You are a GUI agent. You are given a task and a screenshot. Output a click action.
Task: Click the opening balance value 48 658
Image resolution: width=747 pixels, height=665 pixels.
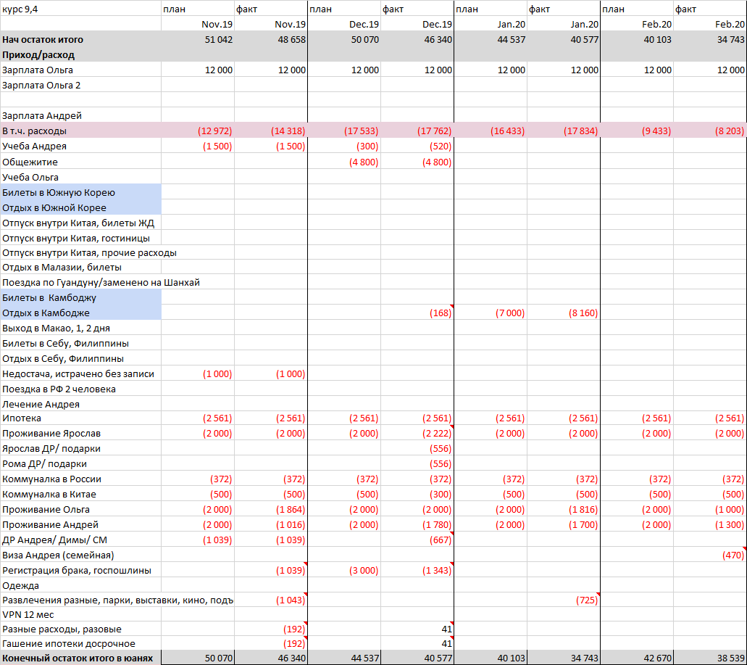click(x=291, y=40)
